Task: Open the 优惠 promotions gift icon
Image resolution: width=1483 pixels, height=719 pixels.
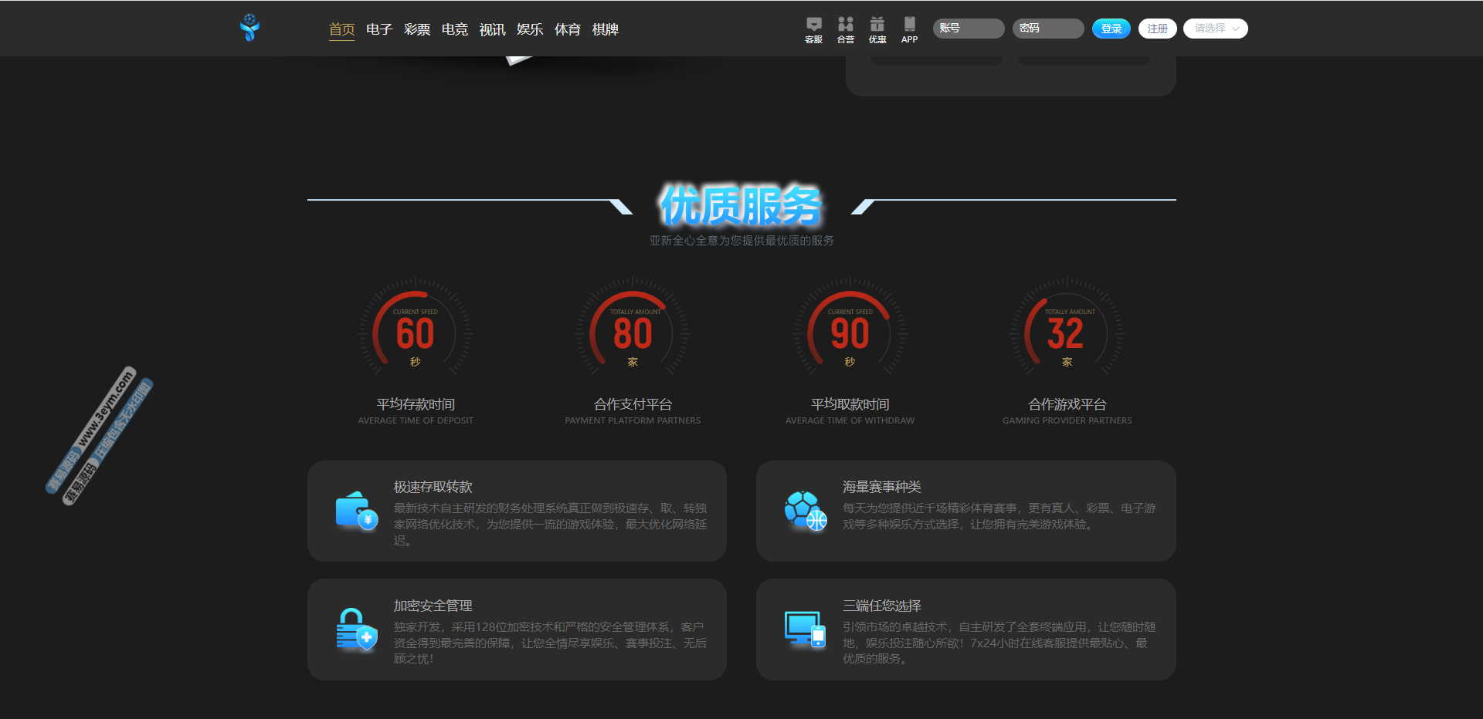Action: click(877, 29)
